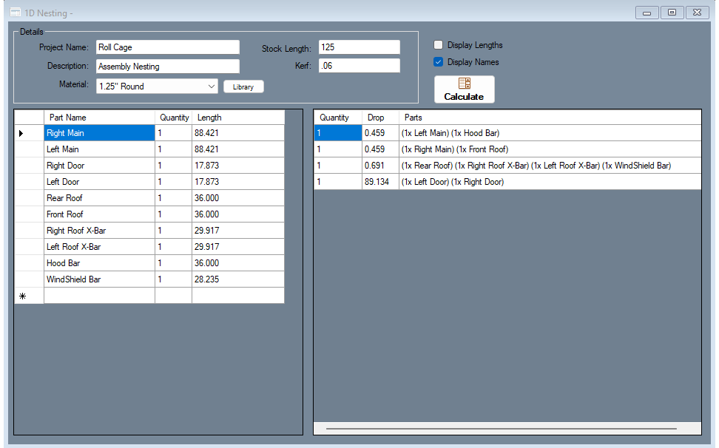This screenshot has width=719, height=448.
Task: Enable the Display Lengths checkbox
Action: pos(439,45)
